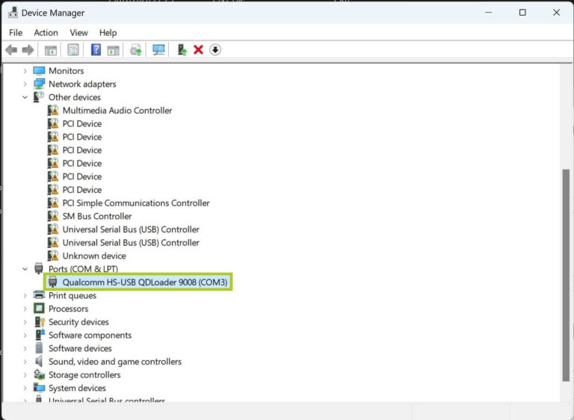
Task: Expand the Processors category
Action: [x=25, y=309]
